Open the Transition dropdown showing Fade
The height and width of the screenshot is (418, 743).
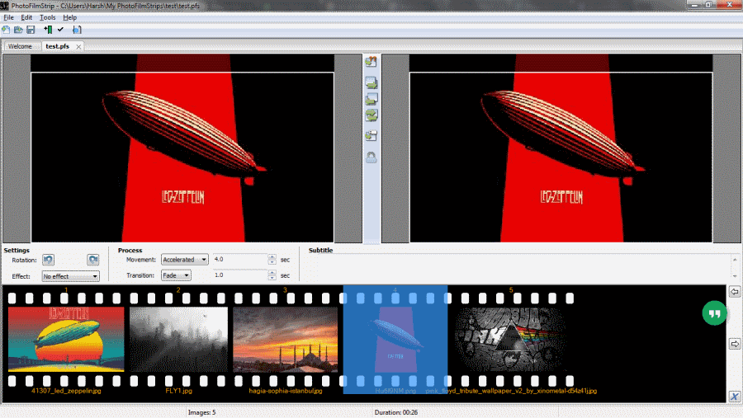tap(176, 275)
